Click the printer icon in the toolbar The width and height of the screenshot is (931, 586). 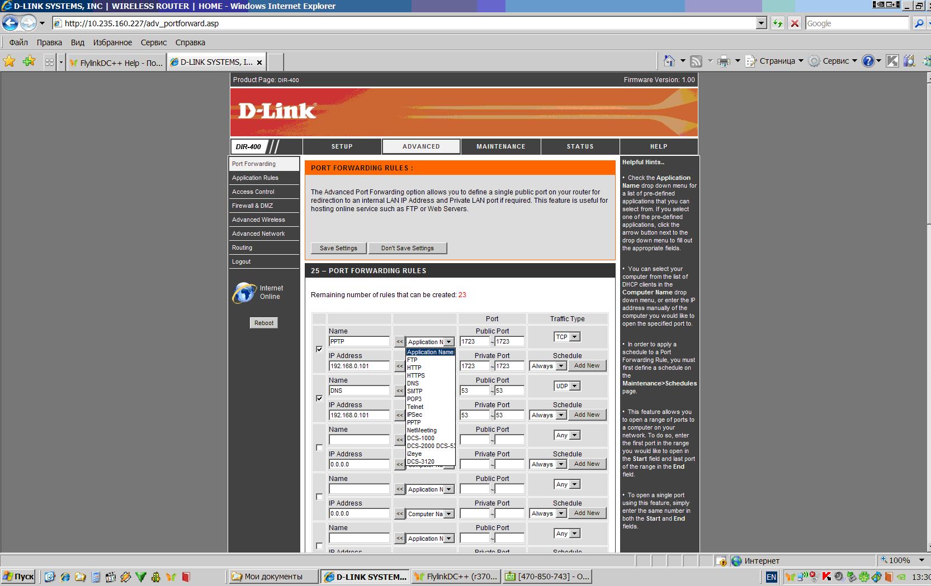(x=724, y=61)
